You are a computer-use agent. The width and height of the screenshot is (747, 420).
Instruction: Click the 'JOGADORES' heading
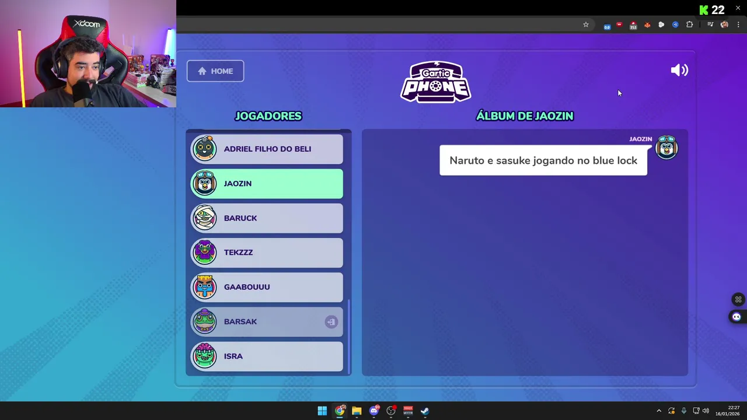[x=268, y=116]
